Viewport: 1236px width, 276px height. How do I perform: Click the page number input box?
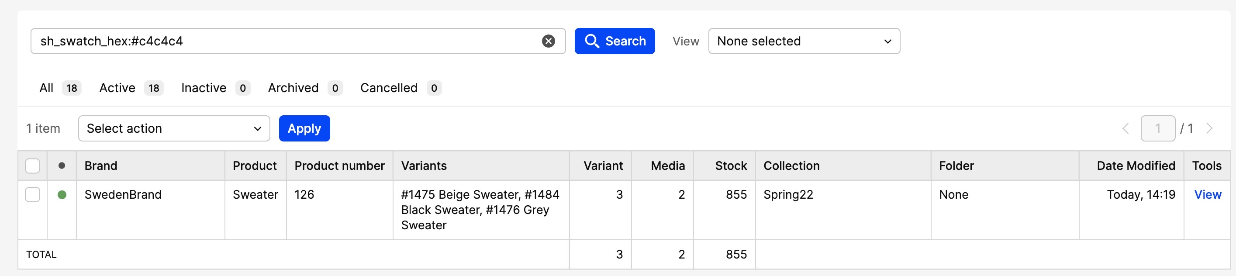(1157, 129)
